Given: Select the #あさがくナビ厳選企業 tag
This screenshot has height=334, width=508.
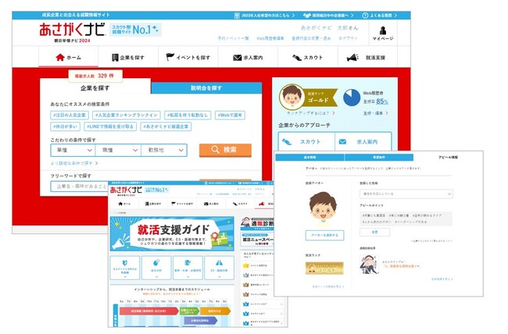Looking at the screenshot, I should pos(166,126).
